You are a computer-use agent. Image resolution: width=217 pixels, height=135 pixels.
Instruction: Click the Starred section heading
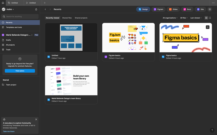tap(6, 80)
